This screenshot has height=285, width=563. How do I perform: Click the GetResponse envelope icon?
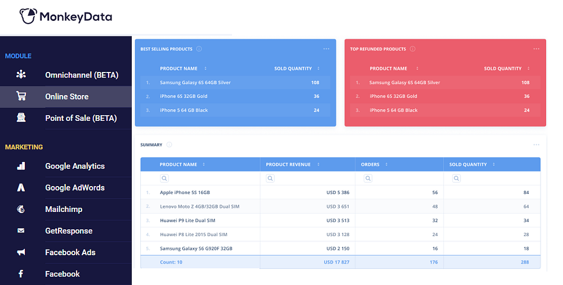click(21, 230)
